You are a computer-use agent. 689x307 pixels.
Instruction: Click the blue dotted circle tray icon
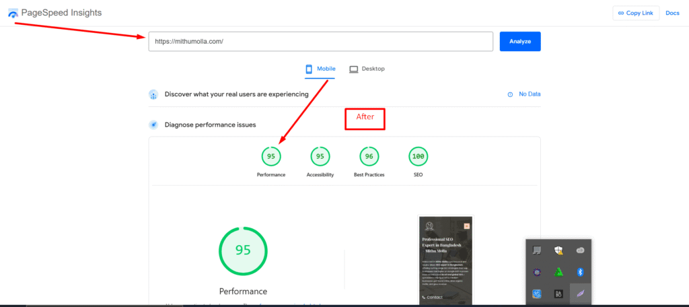536,272
